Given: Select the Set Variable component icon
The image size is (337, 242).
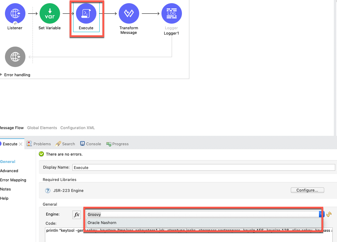Looking at the screenshot, I should tap(49, 14).
